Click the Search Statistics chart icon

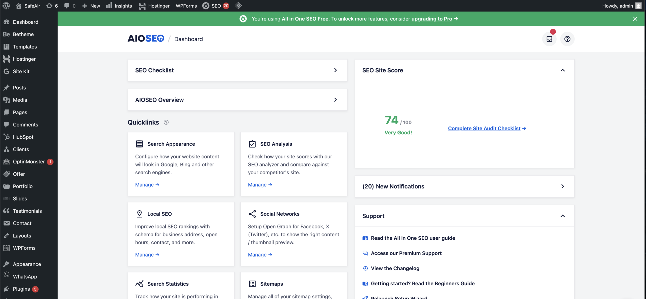point(140,284)
